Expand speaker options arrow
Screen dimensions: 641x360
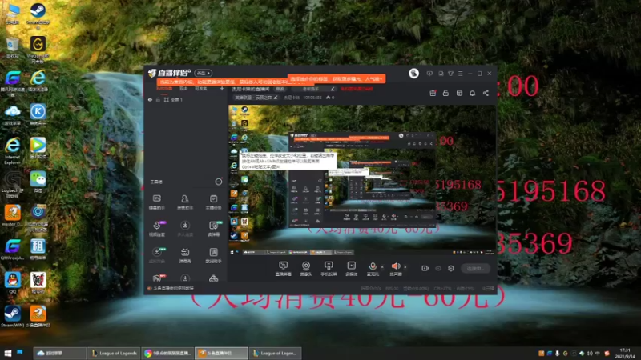point(405,267)
